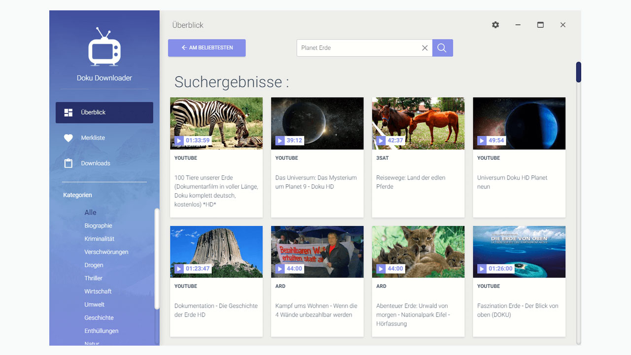The width and height of the screenshot is (631, 355).
Task: Play the 42:37 horses video
Action: pyautogui.click(x=381, y=141)
